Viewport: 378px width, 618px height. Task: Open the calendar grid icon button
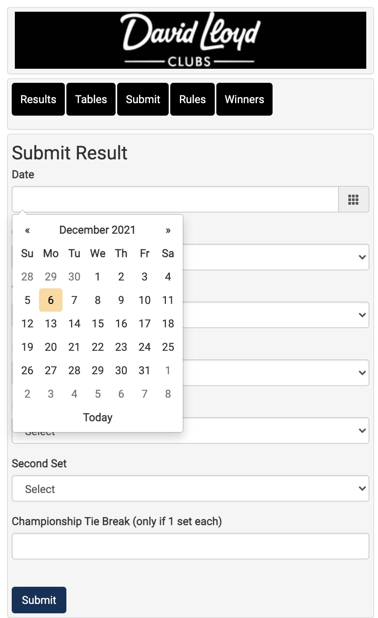353,200
